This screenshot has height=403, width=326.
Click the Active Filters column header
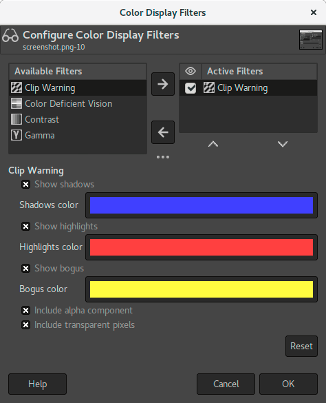coord(259,72)
